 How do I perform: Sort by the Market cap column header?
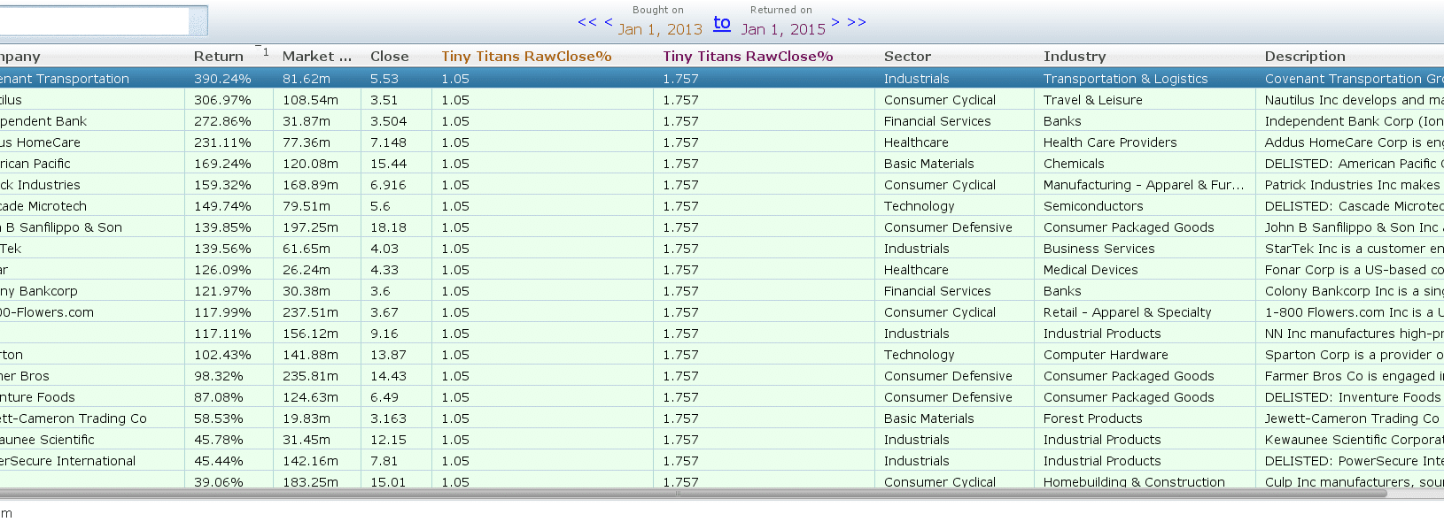tap(316, 57)
